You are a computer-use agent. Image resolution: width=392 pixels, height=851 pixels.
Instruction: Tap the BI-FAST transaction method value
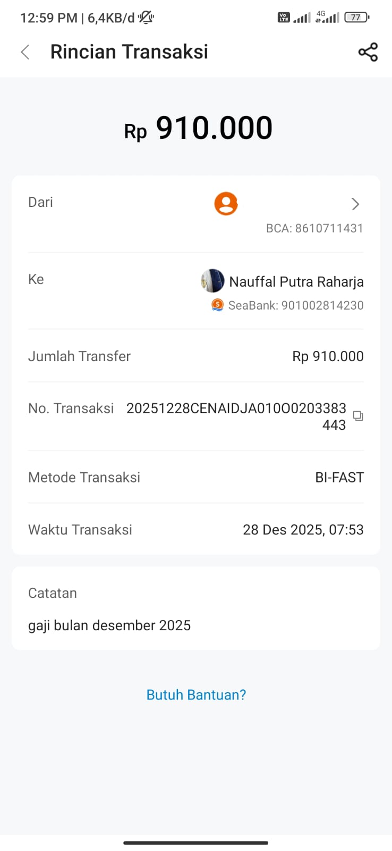(339, 477)
